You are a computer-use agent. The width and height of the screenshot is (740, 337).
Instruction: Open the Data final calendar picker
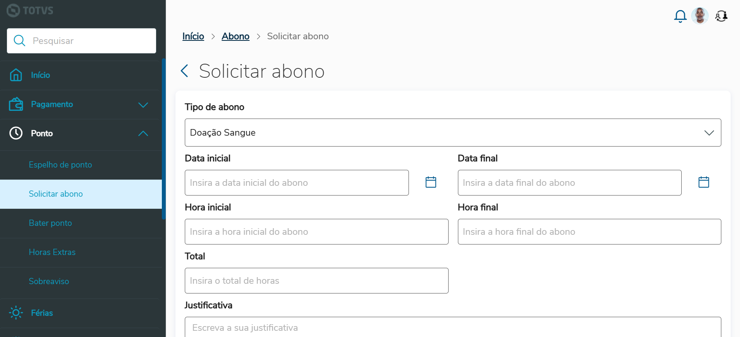tap(703, 182)
